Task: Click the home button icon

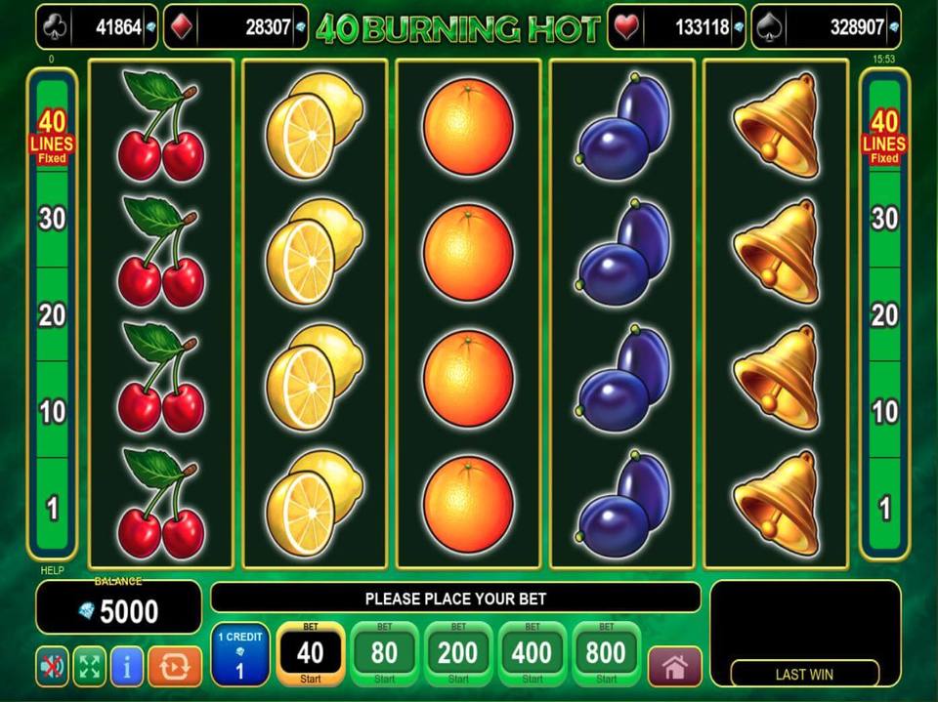Action: pyautogui.click(x=674, y=666)
